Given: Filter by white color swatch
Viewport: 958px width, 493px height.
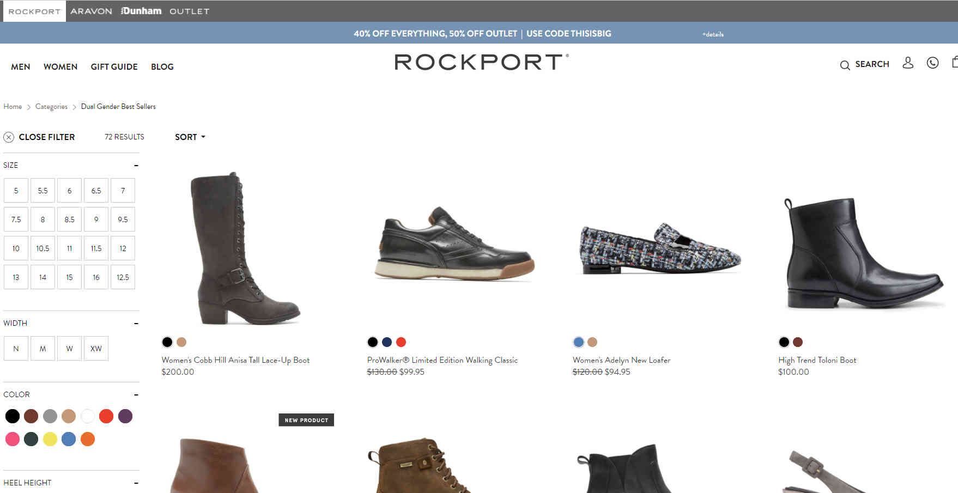Looking at the screenshot, I should [88, 417].
